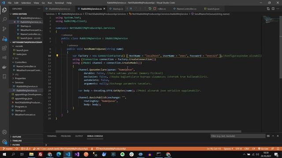This screenshot has width=282, height=158.
Task: Open the Search view in activity bar
Action: (4, 19)
